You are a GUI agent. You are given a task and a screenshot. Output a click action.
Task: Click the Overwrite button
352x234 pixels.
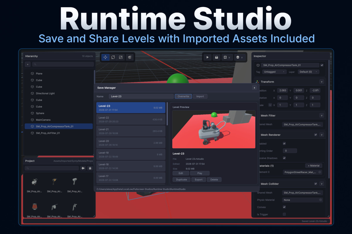(x=183, y=96)
